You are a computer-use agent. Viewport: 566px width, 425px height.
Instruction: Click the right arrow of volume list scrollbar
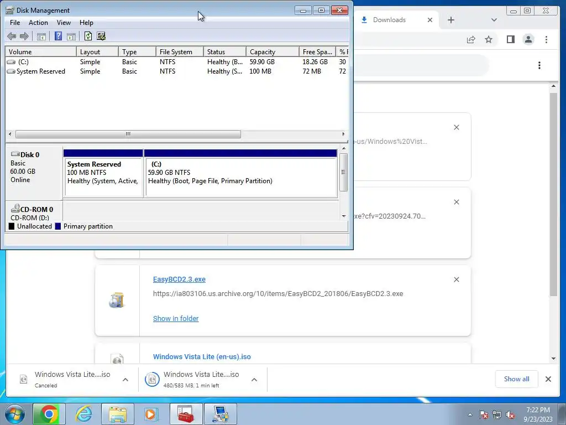343,134
